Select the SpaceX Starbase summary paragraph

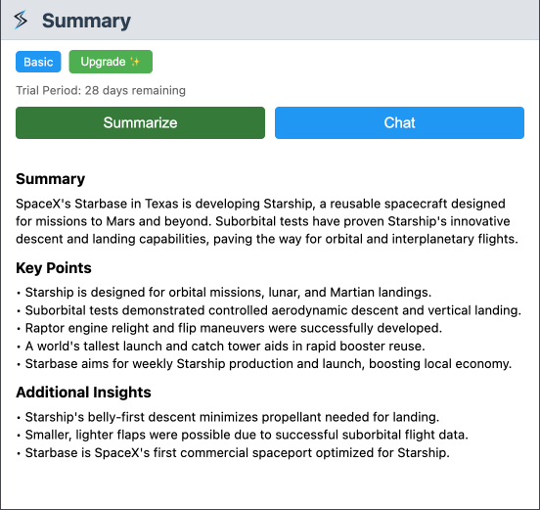point(267,221)
